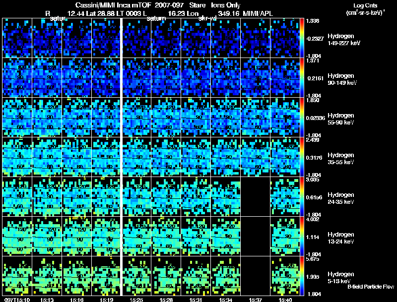Click the '097T15:10' time axis label
Viewport: 397px width, 302px height.
click(x=17, y=300)
